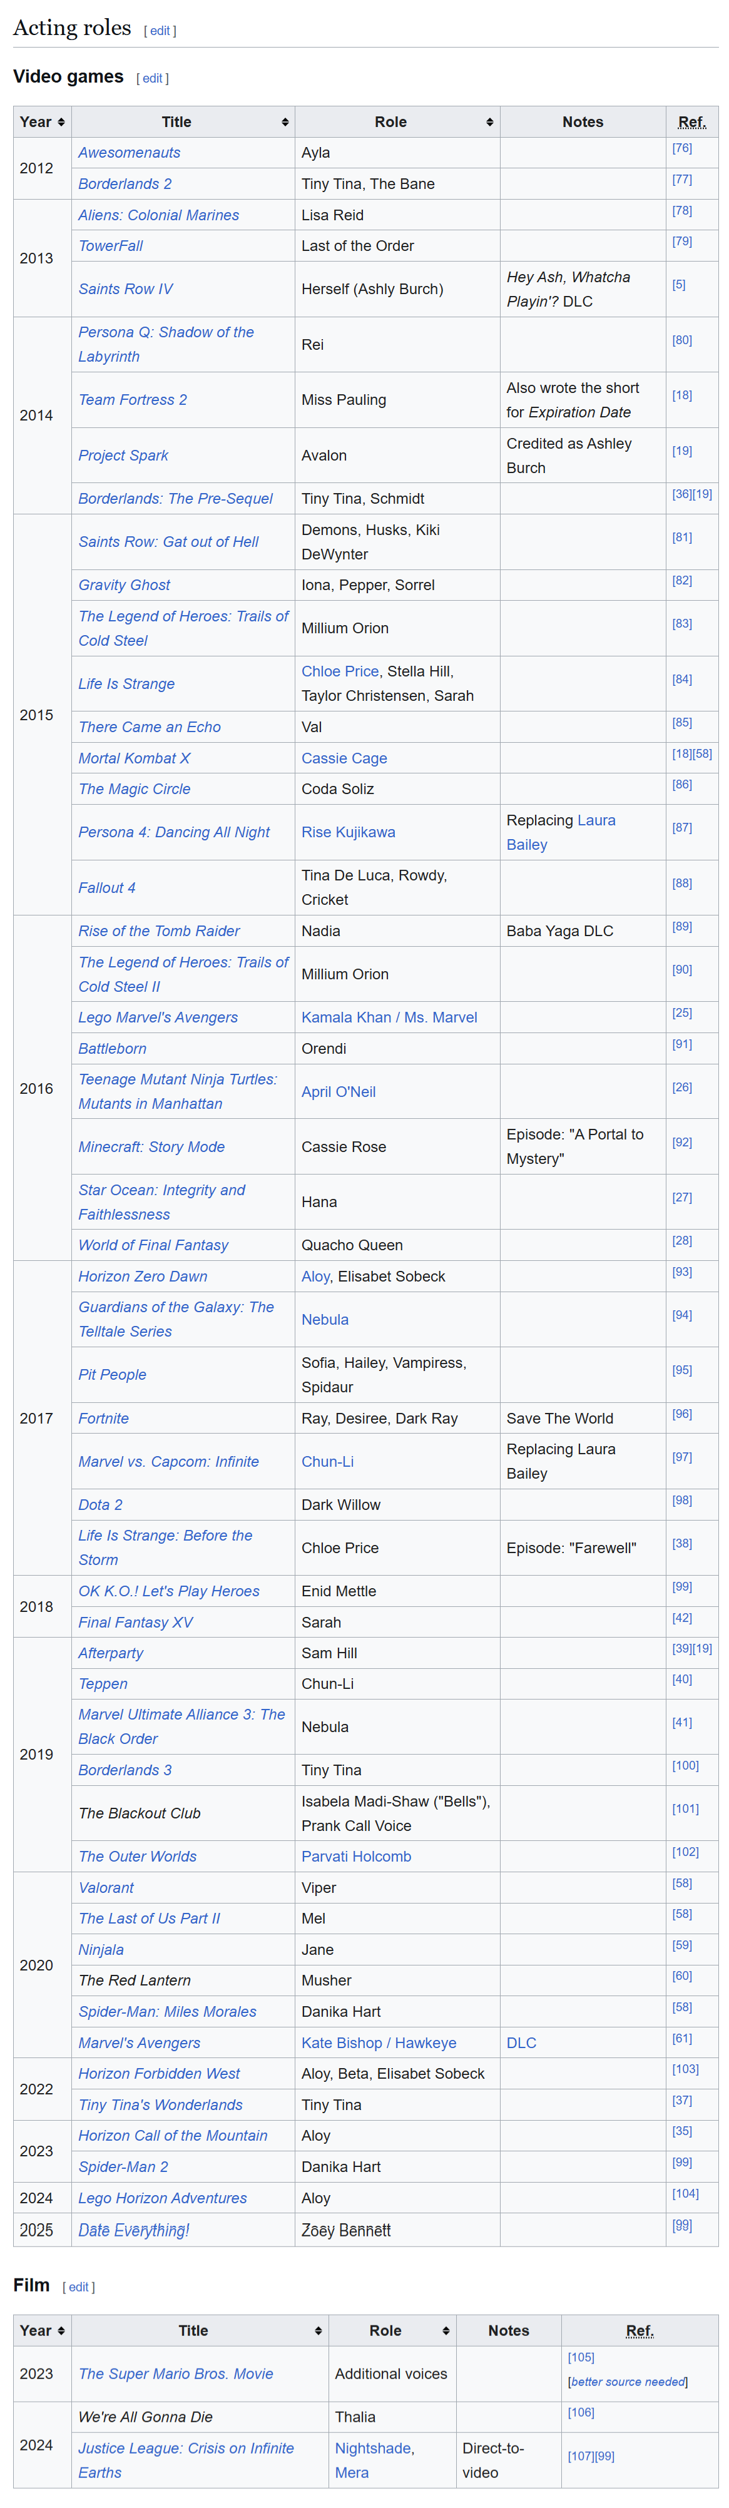
Task: Follow the Aloy character link
Action: [315, 1277]
